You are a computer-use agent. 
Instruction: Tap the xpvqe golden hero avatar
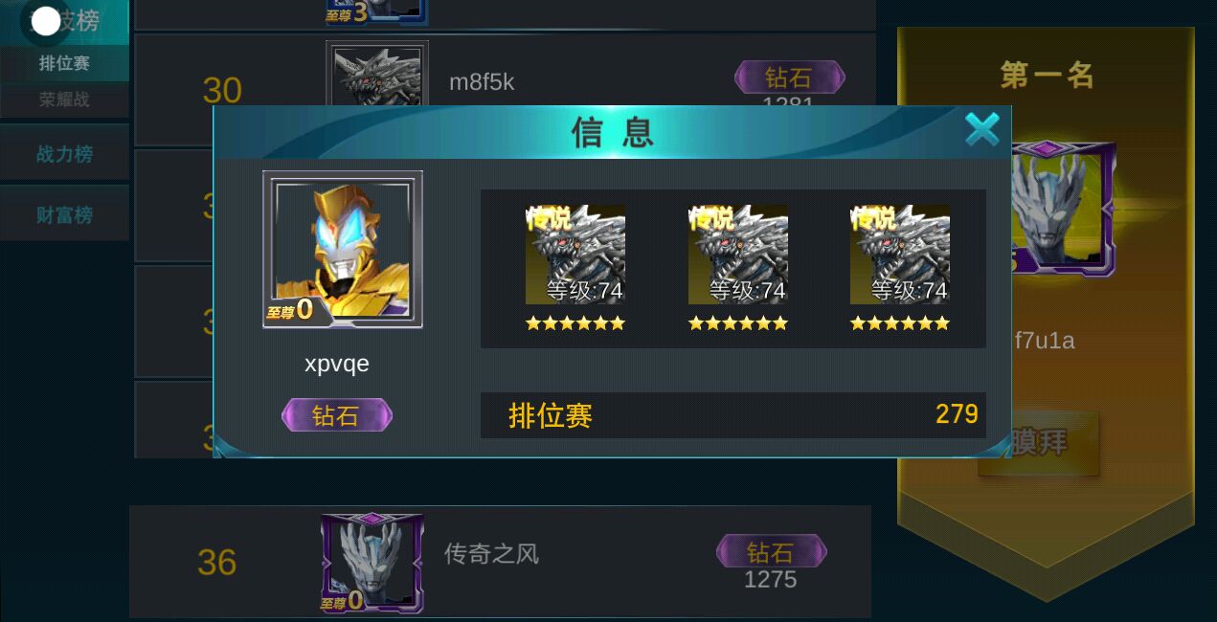pyautogui.click(x=343, y=250)
